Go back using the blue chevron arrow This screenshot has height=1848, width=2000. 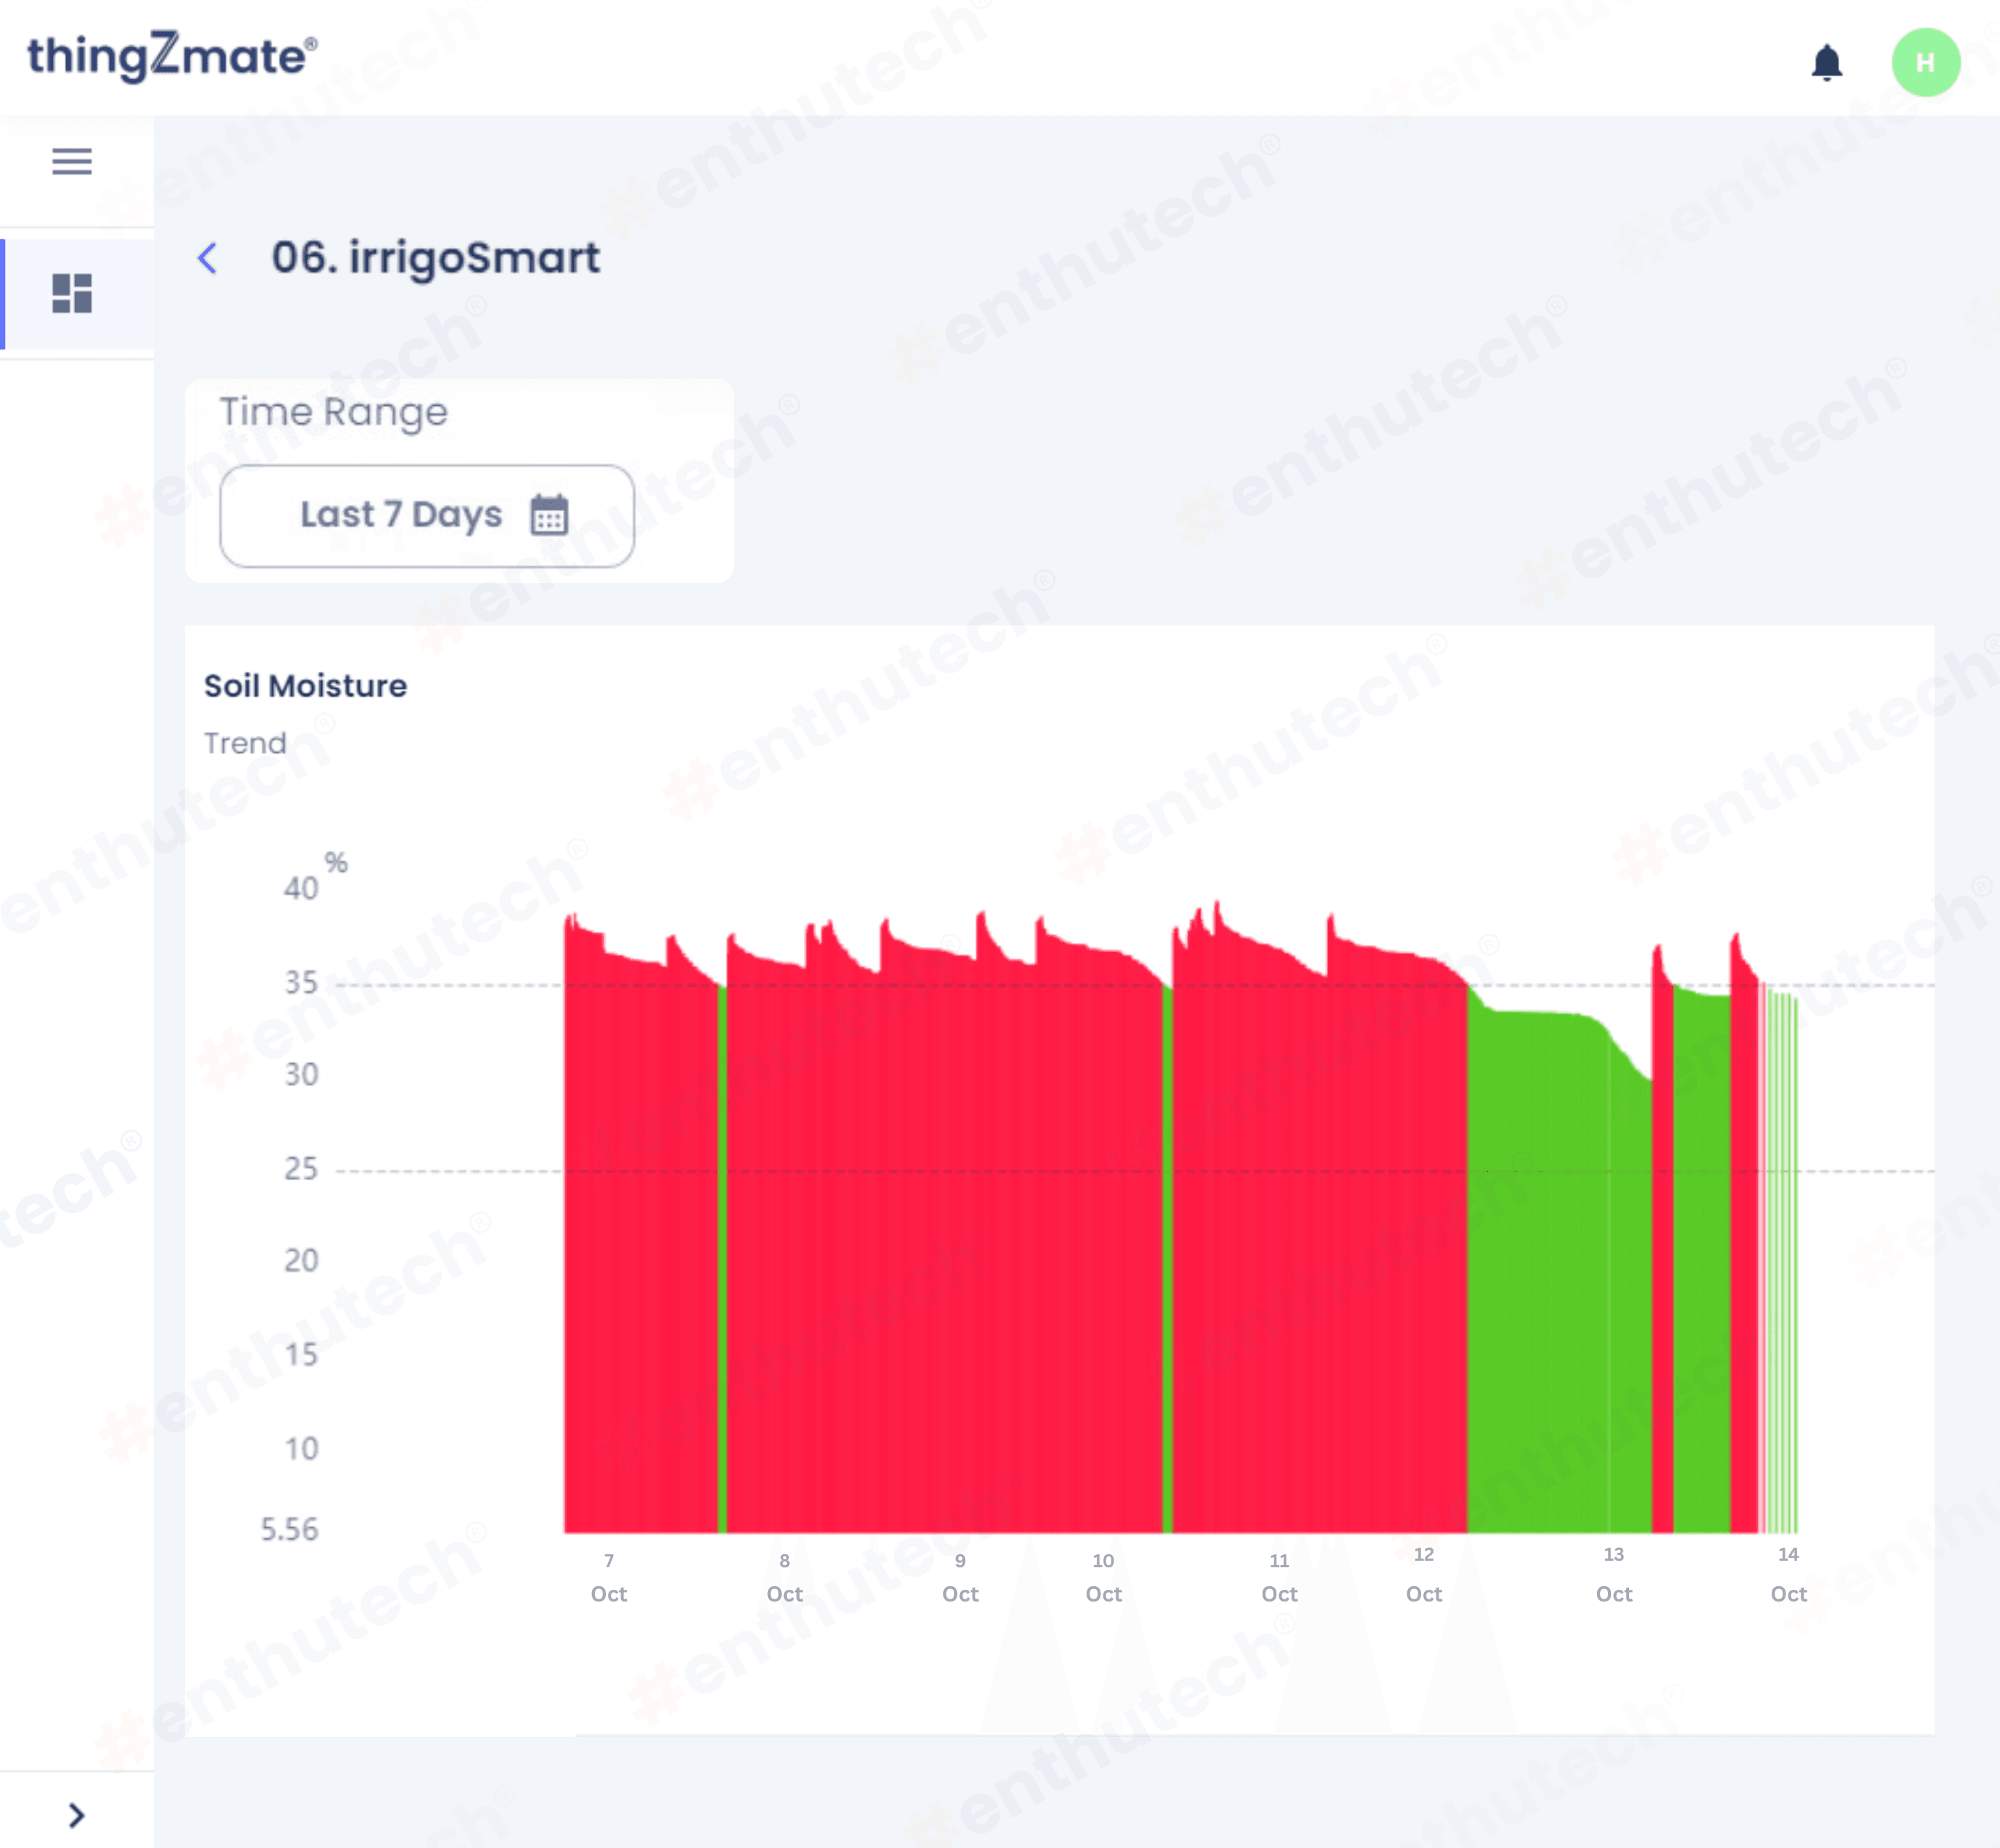[208, 258]
